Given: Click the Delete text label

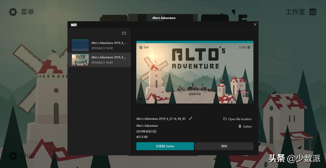Looking at the screenshot, I should point(247,127).
